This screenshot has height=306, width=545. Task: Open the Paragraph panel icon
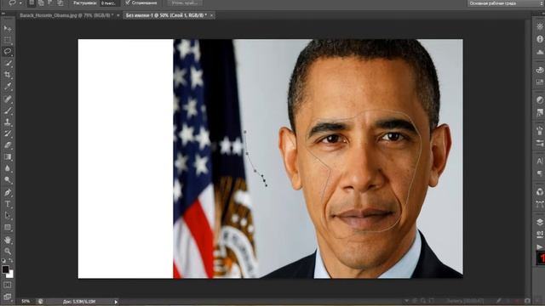click(539, 173)
